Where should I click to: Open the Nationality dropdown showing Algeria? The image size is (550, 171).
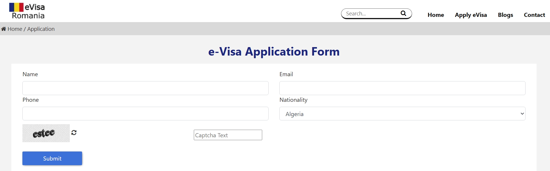click(x=402, y=114)
